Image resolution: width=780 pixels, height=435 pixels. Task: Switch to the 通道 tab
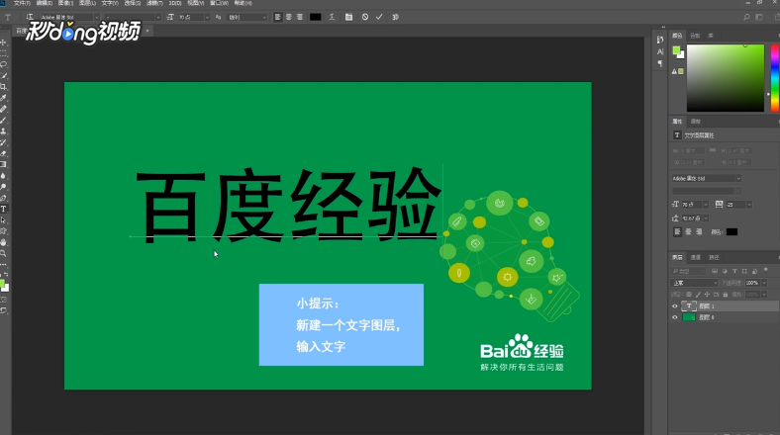coord(696,257)
